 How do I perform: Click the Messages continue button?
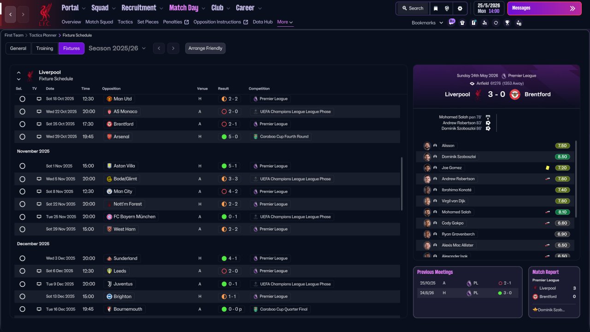(543, 8)
